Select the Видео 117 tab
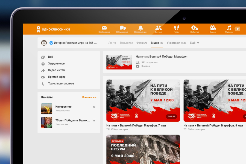This screenshot has height=164, width=246. click(157, 43)
